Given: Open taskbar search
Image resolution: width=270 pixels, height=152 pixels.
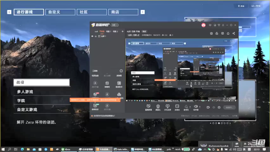Looking at the screenshot, I should coord(9,149).
